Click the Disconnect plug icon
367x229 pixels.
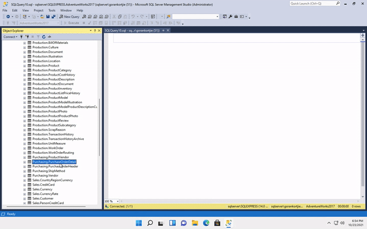point(27,37)
